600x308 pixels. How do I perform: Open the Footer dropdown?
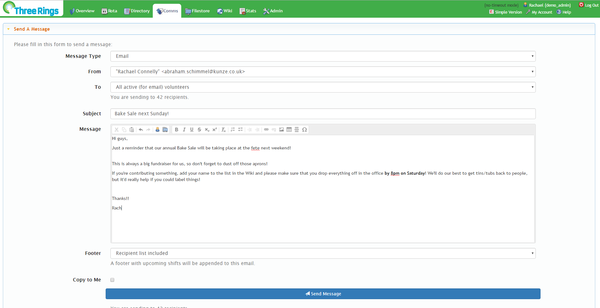click(x=323, y=253)
